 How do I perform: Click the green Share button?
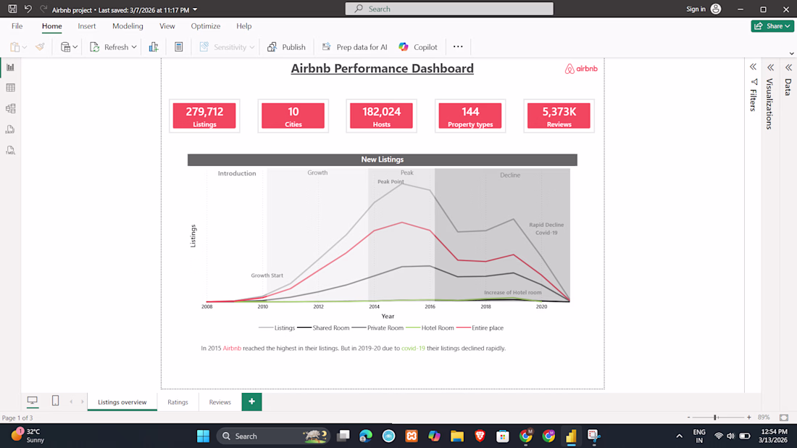point(772,26)
